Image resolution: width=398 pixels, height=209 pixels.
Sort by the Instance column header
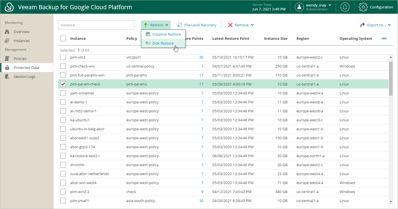pyautogui.click(x=78, y=38)
